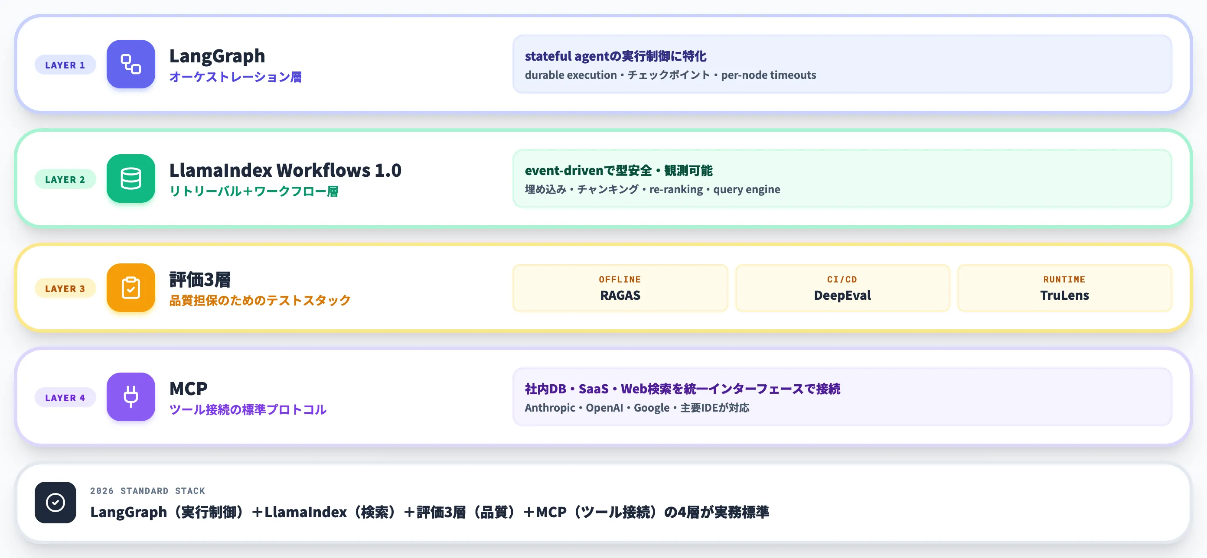The width and height of the screenshot is (1207, 558).
Task: Select the LAYER 3 badge
Action: 65,288
